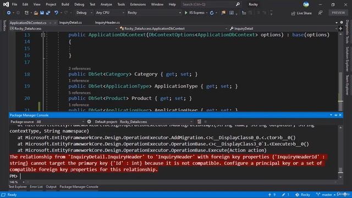Viewport: 352px width, 198px height.
Task: Click the screenshot-style toolbar icon
Action: (232, 13)
